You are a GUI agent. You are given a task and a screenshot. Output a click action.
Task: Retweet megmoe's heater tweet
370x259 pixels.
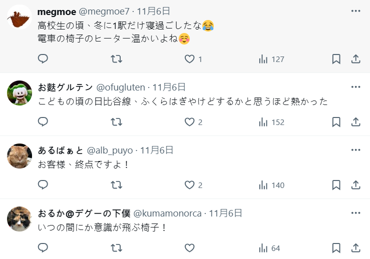(x=116, y=59)
